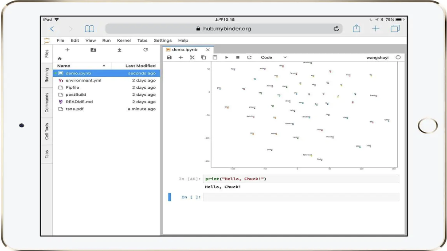Reload the hub.mybinder.org page
Viewport: 447px width, 251px height.
[x=337, y=28]
